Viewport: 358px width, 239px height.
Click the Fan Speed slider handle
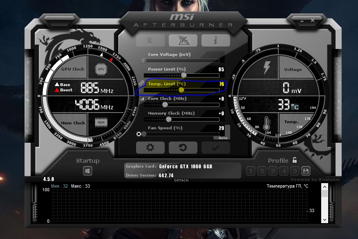144,134
